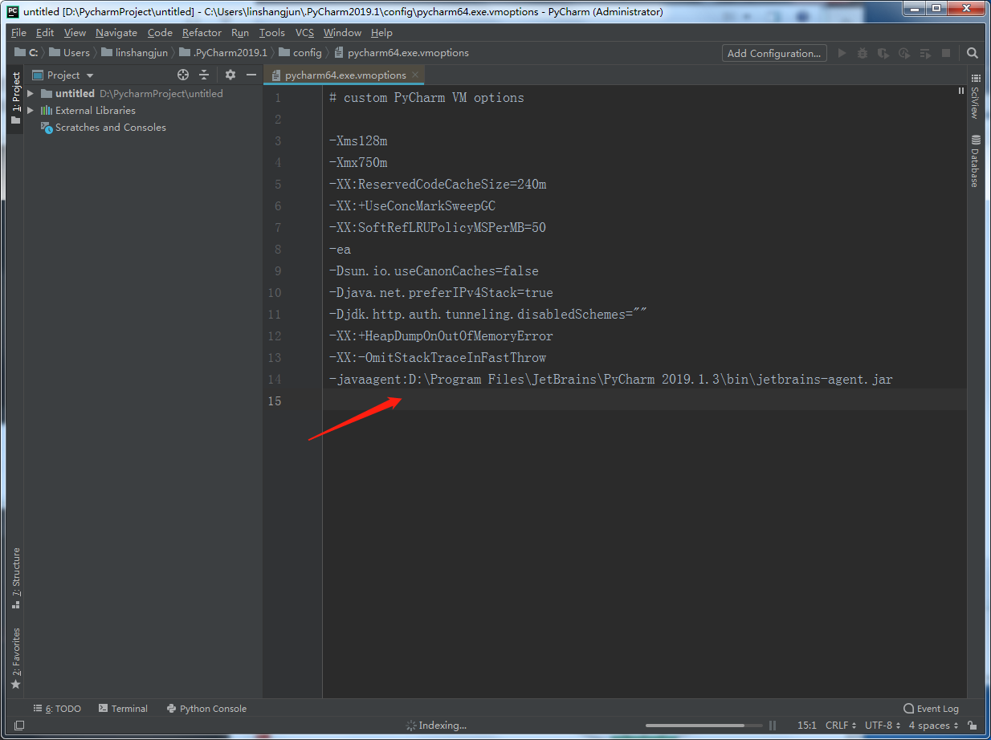Click the Add Configuration button

[774, 53]
